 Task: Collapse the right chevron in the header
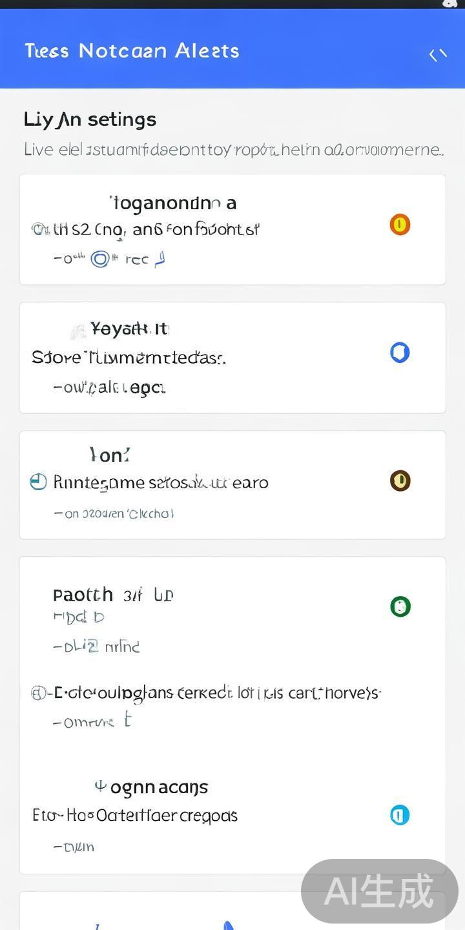point(442,55)
